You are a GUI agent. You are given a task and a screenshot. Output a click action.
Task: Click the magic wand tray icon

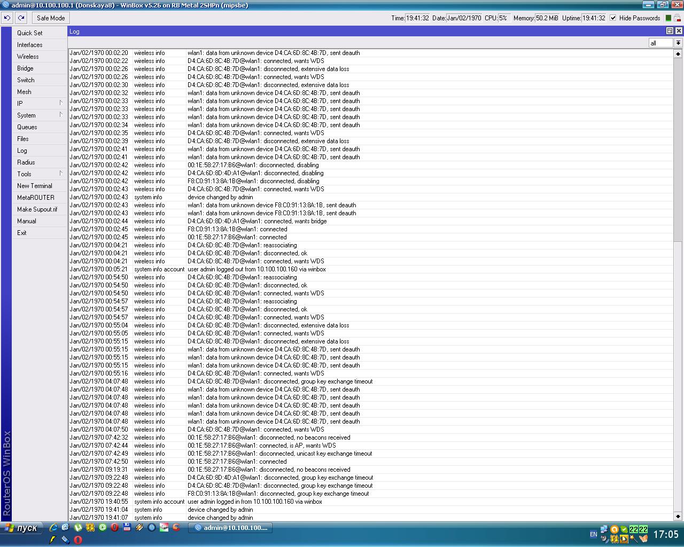point(634,538)
